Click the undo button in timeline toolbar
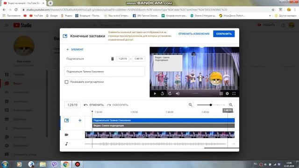 (94, 105)
